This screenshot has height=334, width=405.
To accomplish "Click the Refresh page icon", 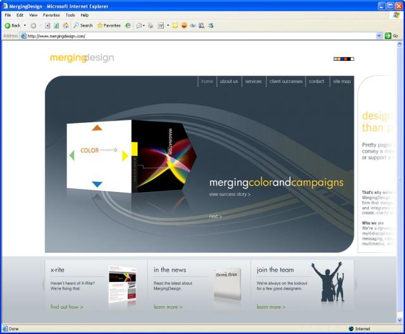I will 56,25.
